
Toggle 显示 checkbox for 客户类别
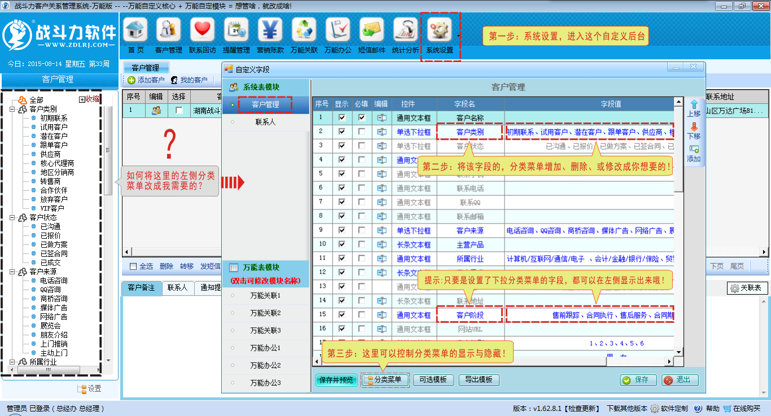tap(341, 132)
